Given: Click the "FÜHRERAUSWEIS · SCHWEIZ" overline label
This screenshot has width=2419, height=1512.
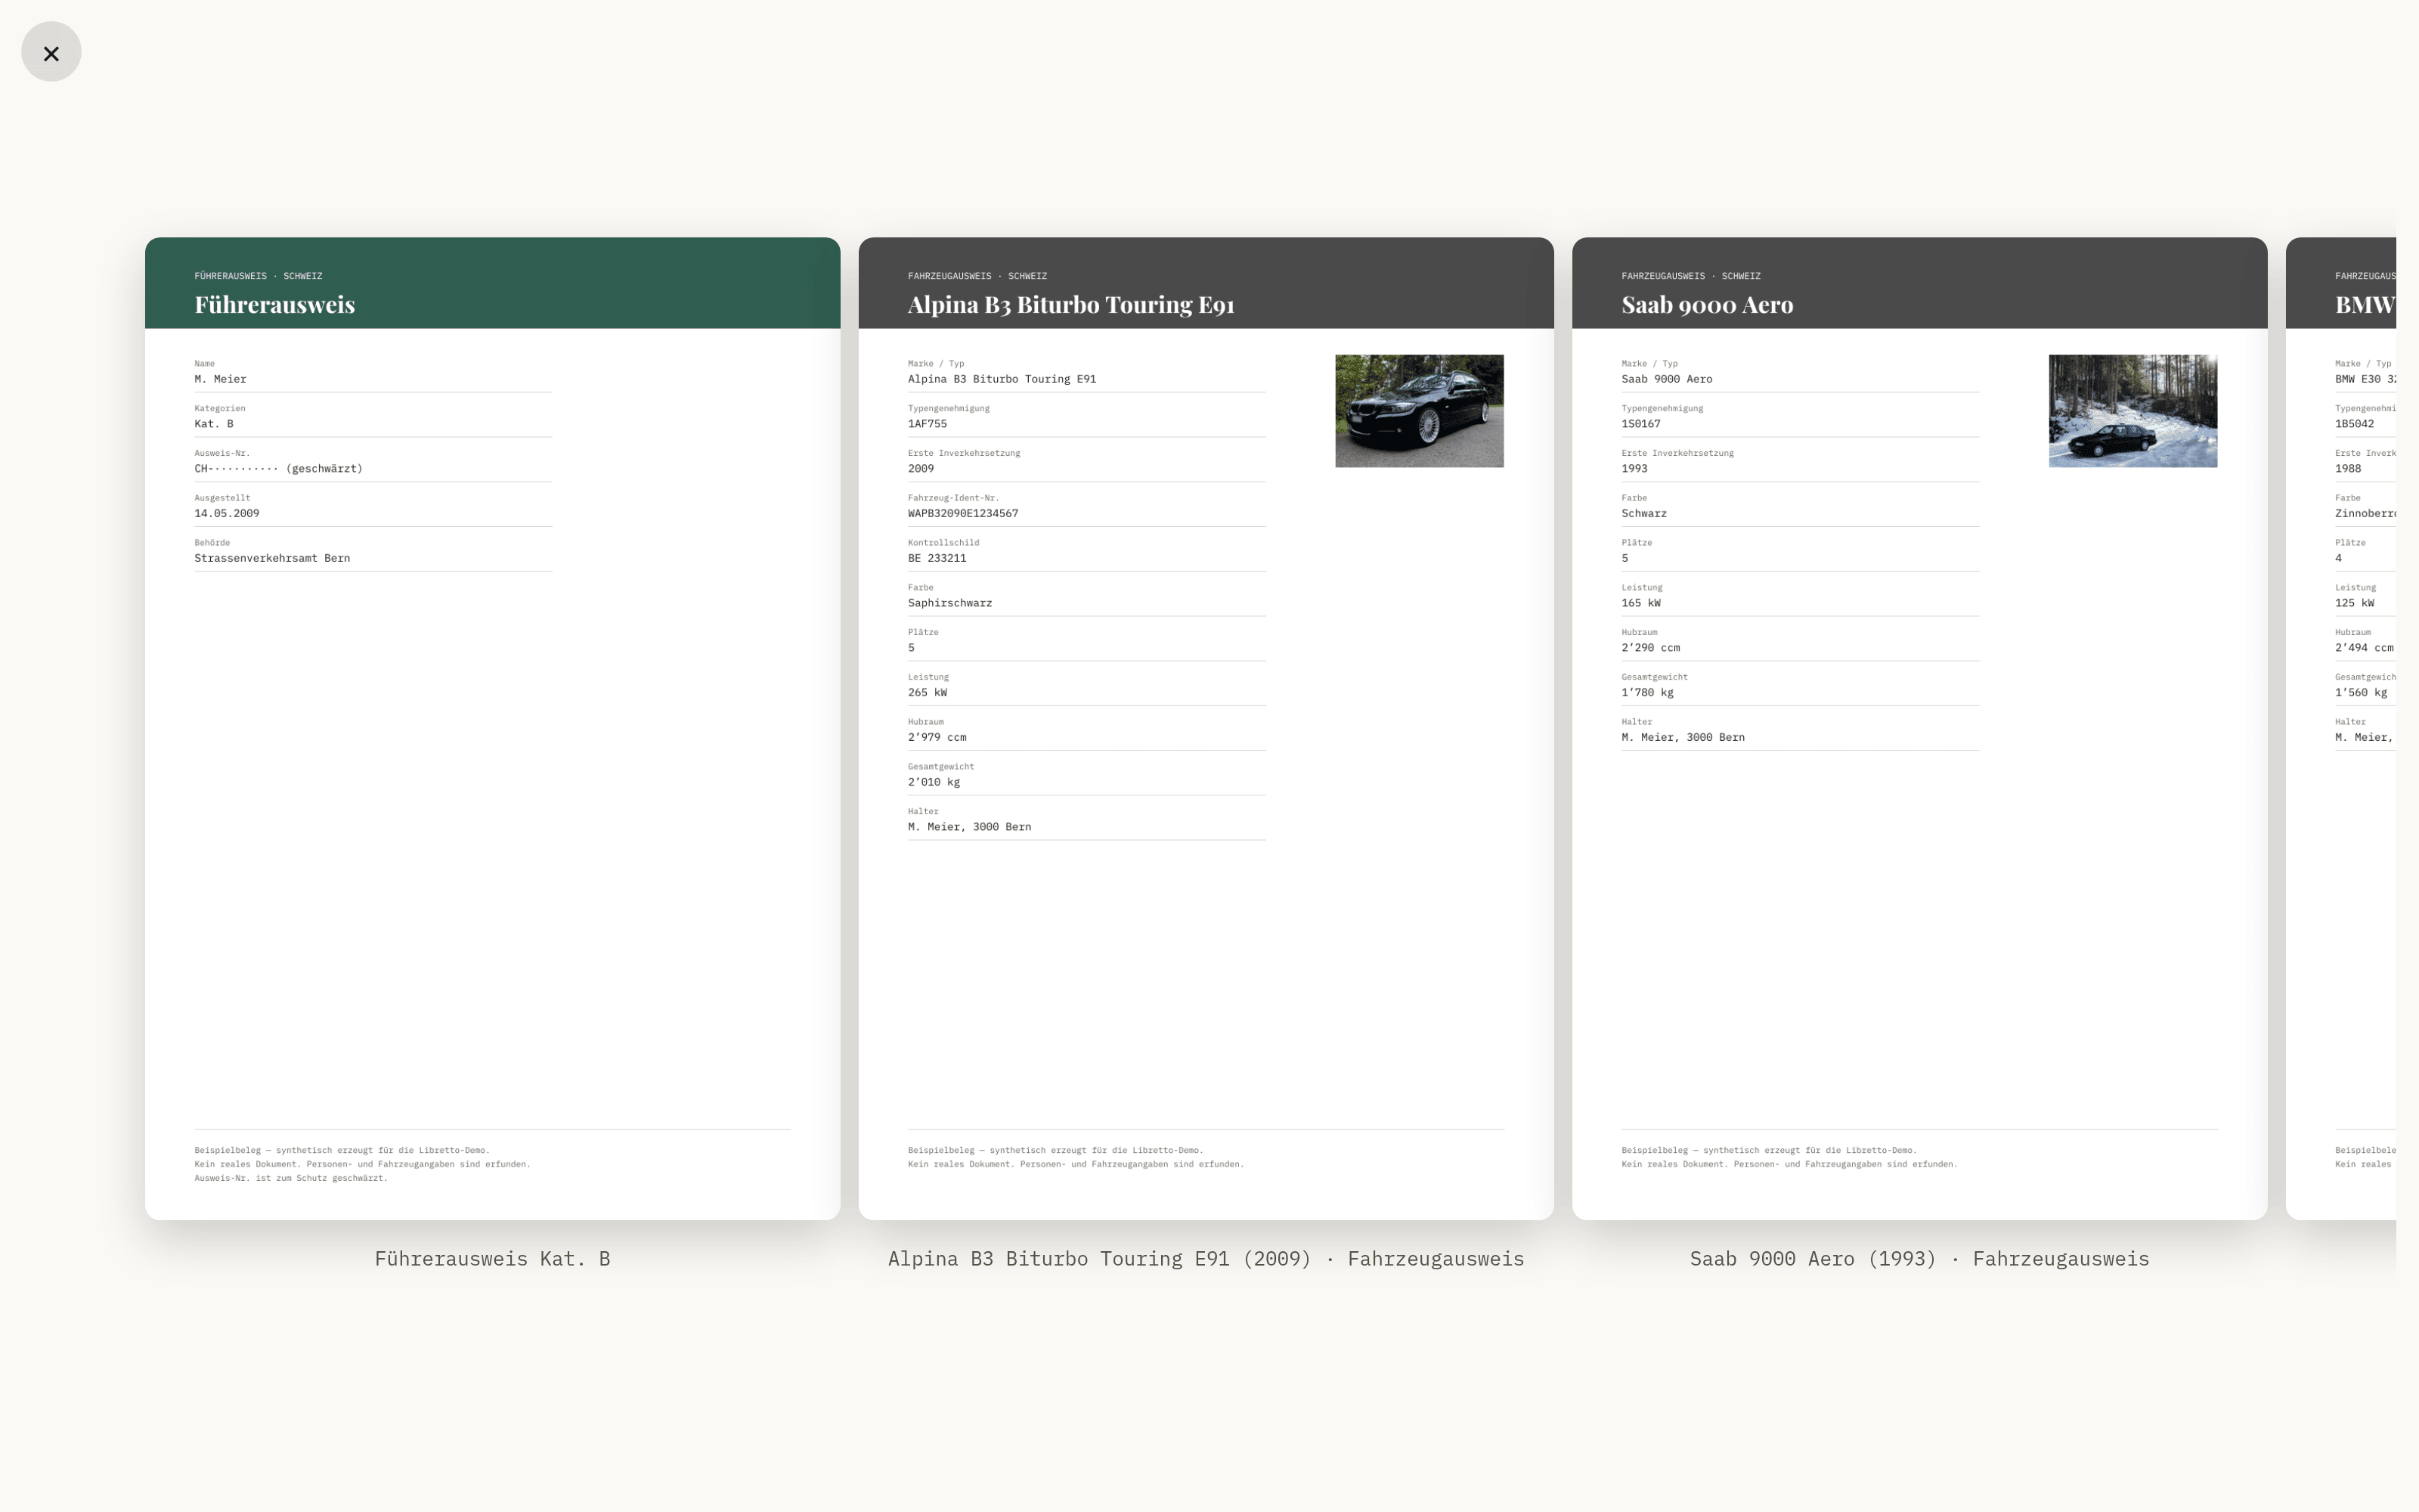Looking at the screenshot, I should coord(258,276).
